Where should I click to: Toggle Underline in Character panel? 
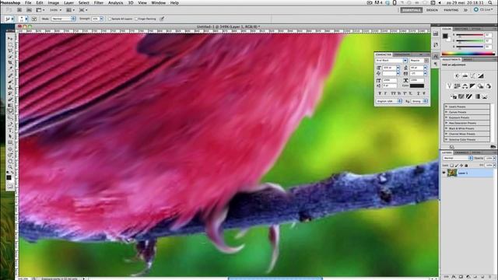pos(418,93)
